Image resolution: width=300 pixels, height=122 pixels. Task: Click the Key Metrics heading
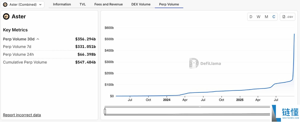coord(15,30)
